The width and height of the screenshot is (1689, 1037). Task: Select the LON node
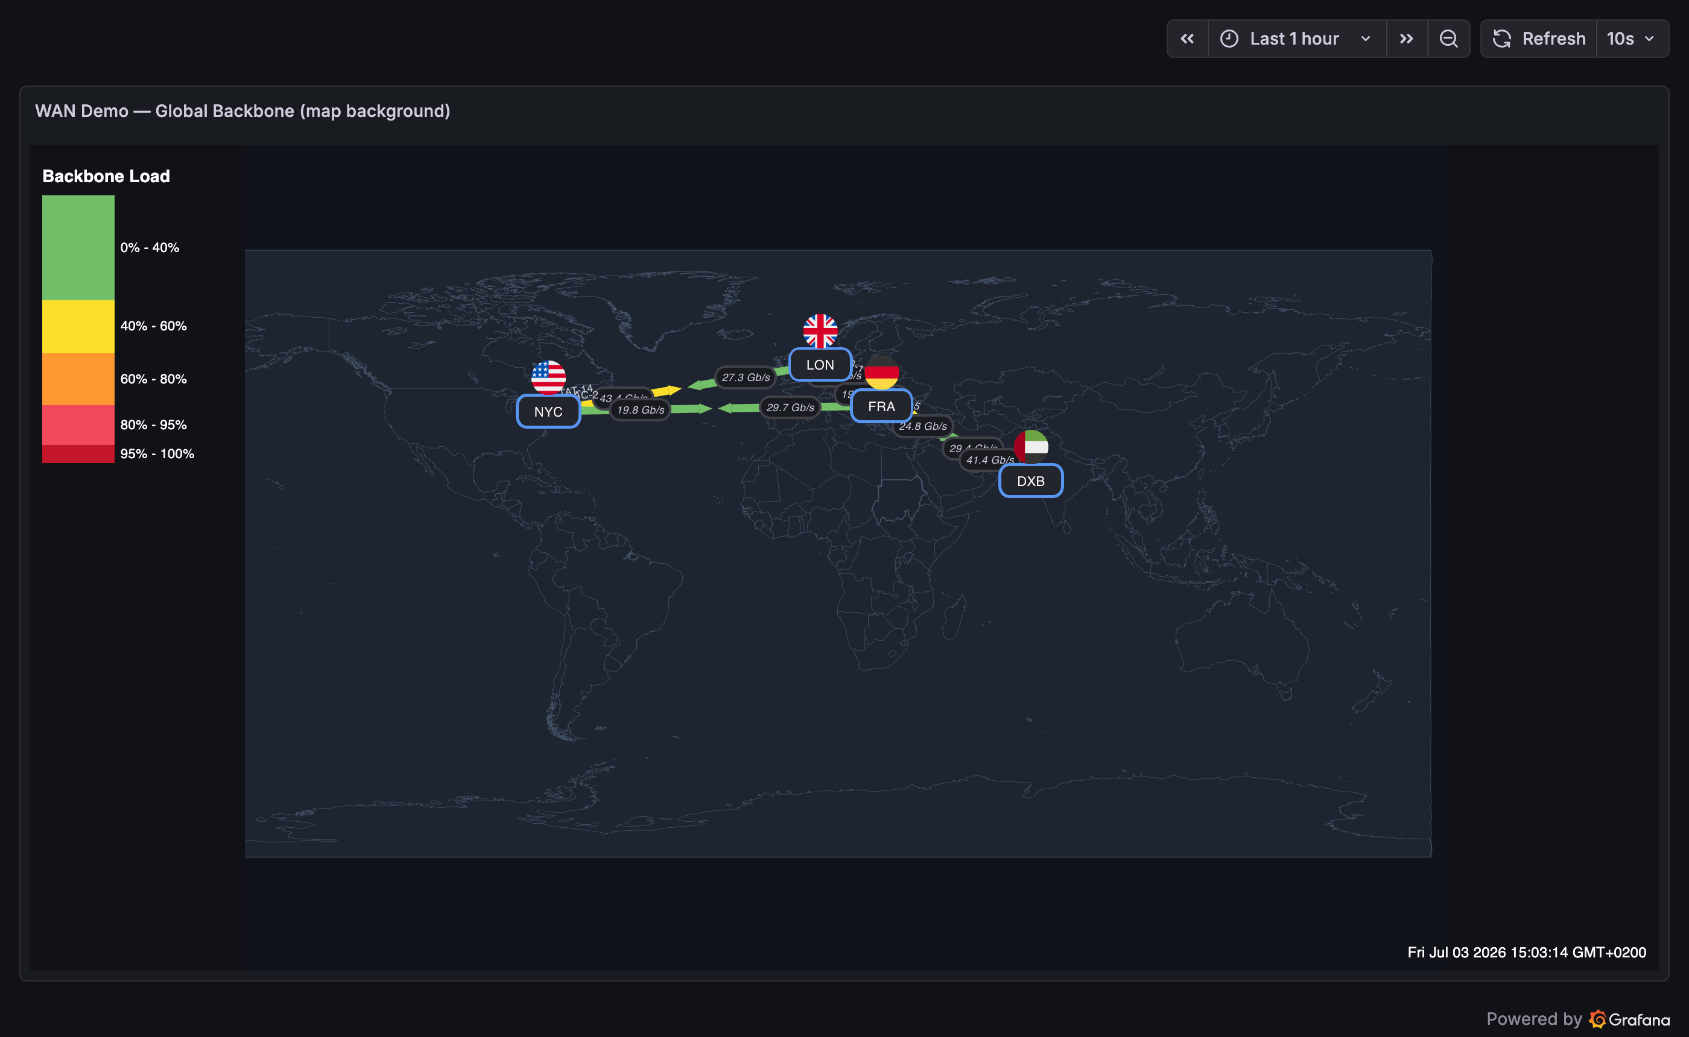(x=820, y=365)
